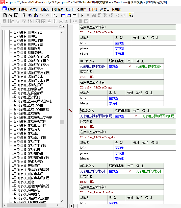Open the V.查看 menu
The width and height of the screenshot is (181, 208).
coord(34,10)
